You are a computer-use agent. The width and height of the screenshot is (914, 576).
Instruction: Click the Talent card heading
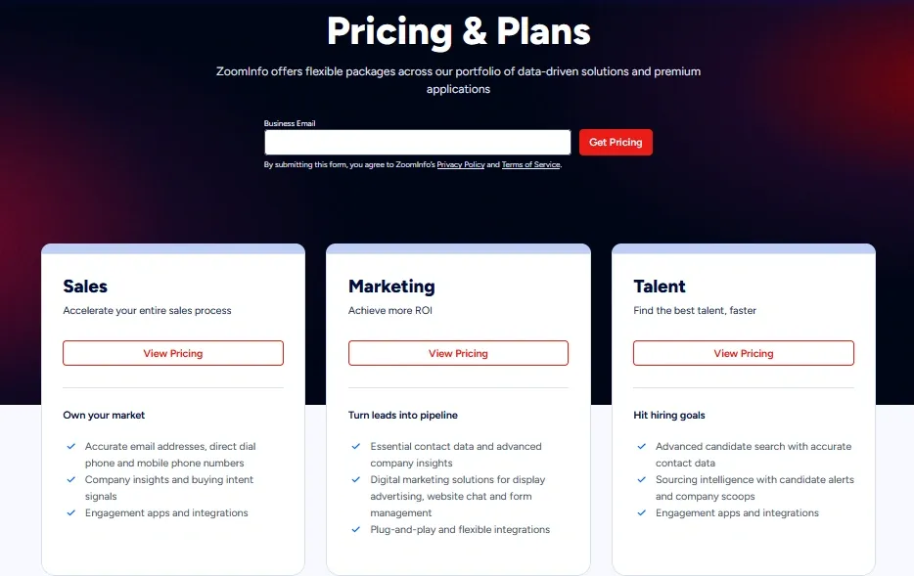click(x=660, y=287)
